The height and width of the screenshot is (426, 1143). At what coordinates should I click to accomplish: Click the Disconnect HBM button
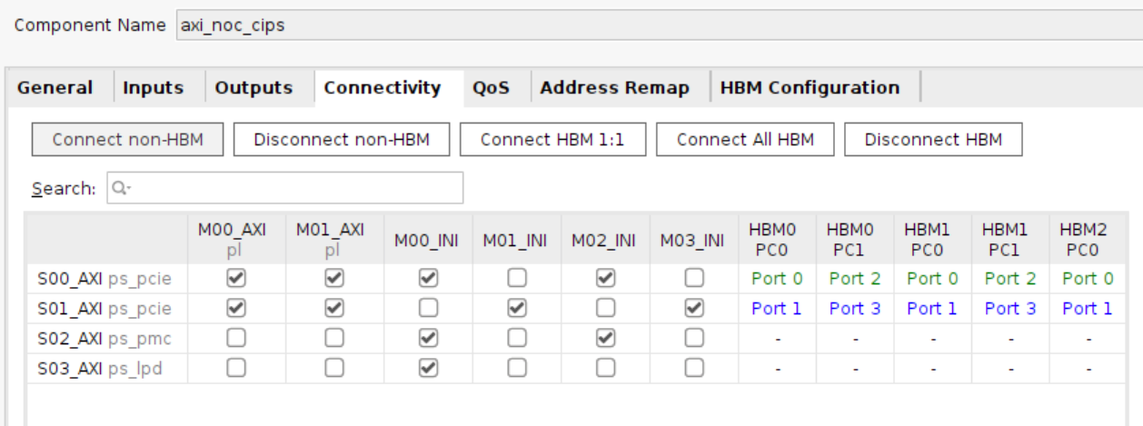(x=933, y=140)
